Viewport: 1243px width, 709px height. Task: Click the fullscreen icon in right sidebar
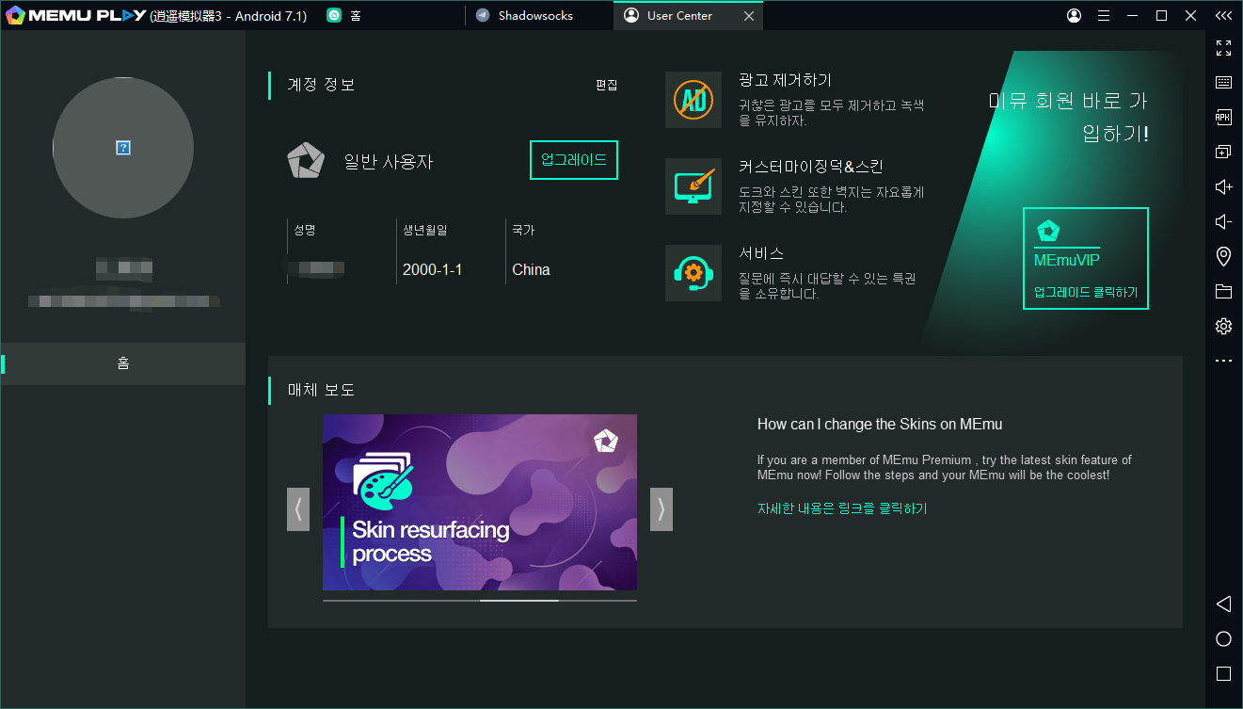tap(1223, 48)
